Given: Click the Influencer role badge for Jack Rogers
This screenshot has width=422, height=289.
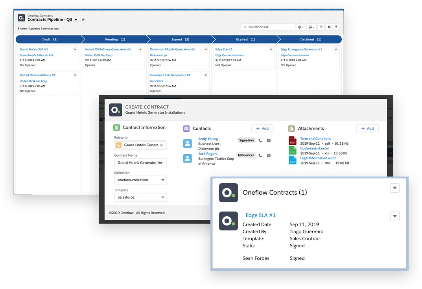Looking at the screenshot, I should 246,155.
